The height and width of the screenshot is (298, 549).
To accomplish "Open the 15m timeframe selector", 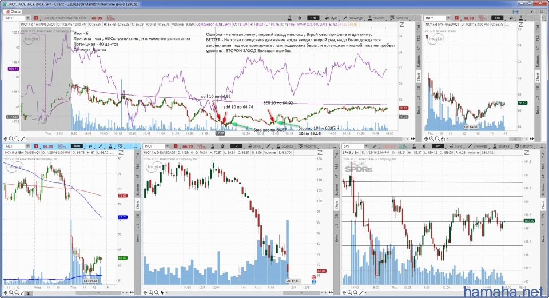I will pos(77,146).
